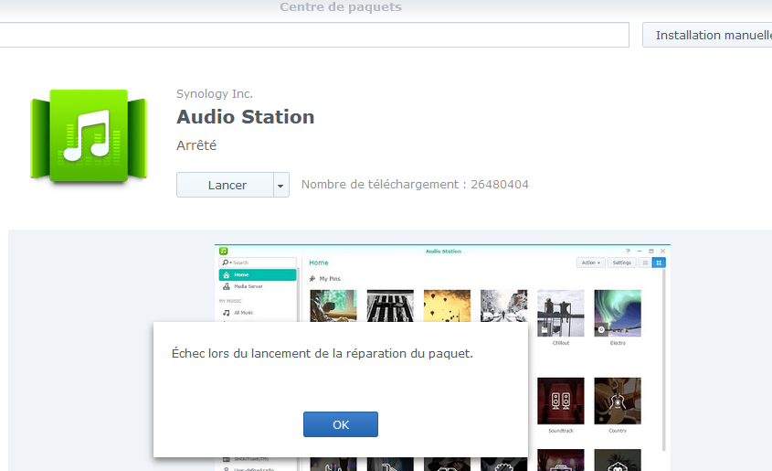Open the dropdown arrow next to Lancer
Image resolution: width=772 pixels, height=471 pixels.
[x=281, y=186]
